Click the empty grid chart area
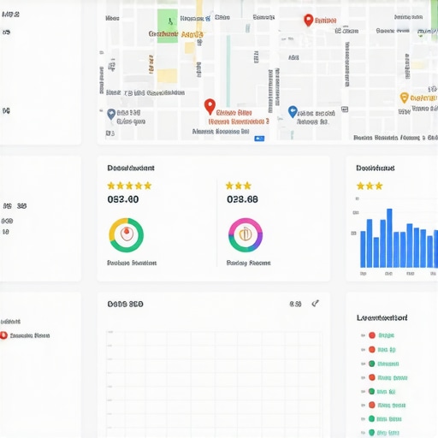The height and width of the screenshot is (438, 438). pos(214,384)
